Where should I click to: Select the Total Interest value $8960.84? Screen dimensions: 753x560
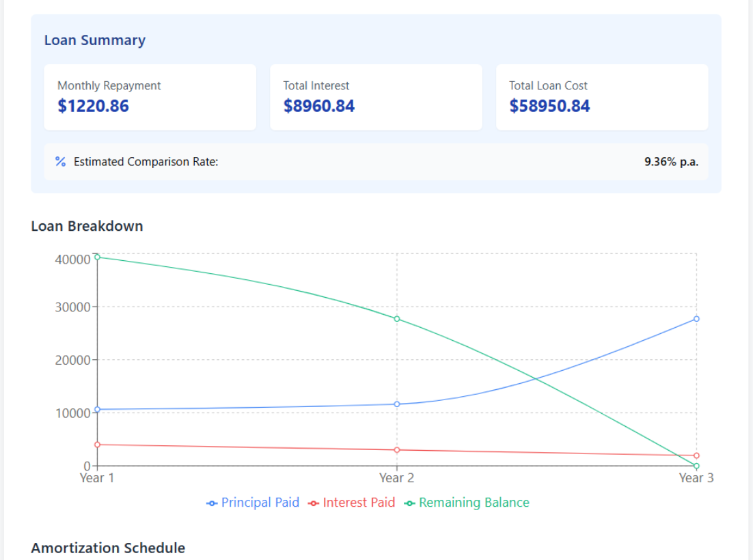(319, 106)
